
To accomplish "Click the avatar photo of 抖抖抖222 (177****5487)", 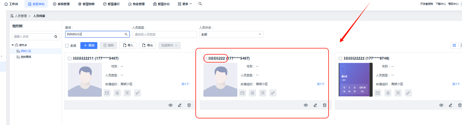I will [x=220, y=80].
